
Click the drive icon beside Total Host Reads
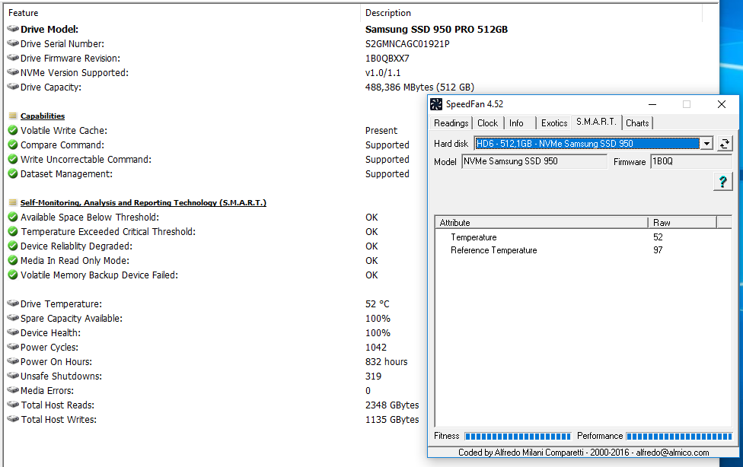click(13, 405)
